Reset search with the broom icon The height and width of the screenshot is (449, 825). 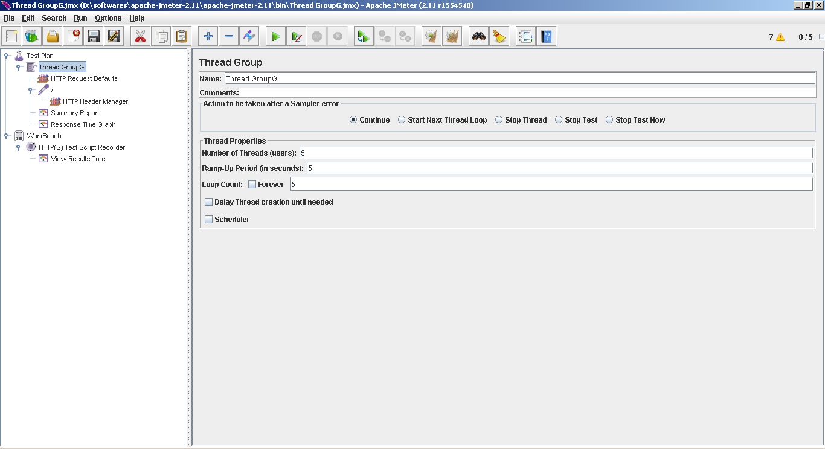[499, 36]
